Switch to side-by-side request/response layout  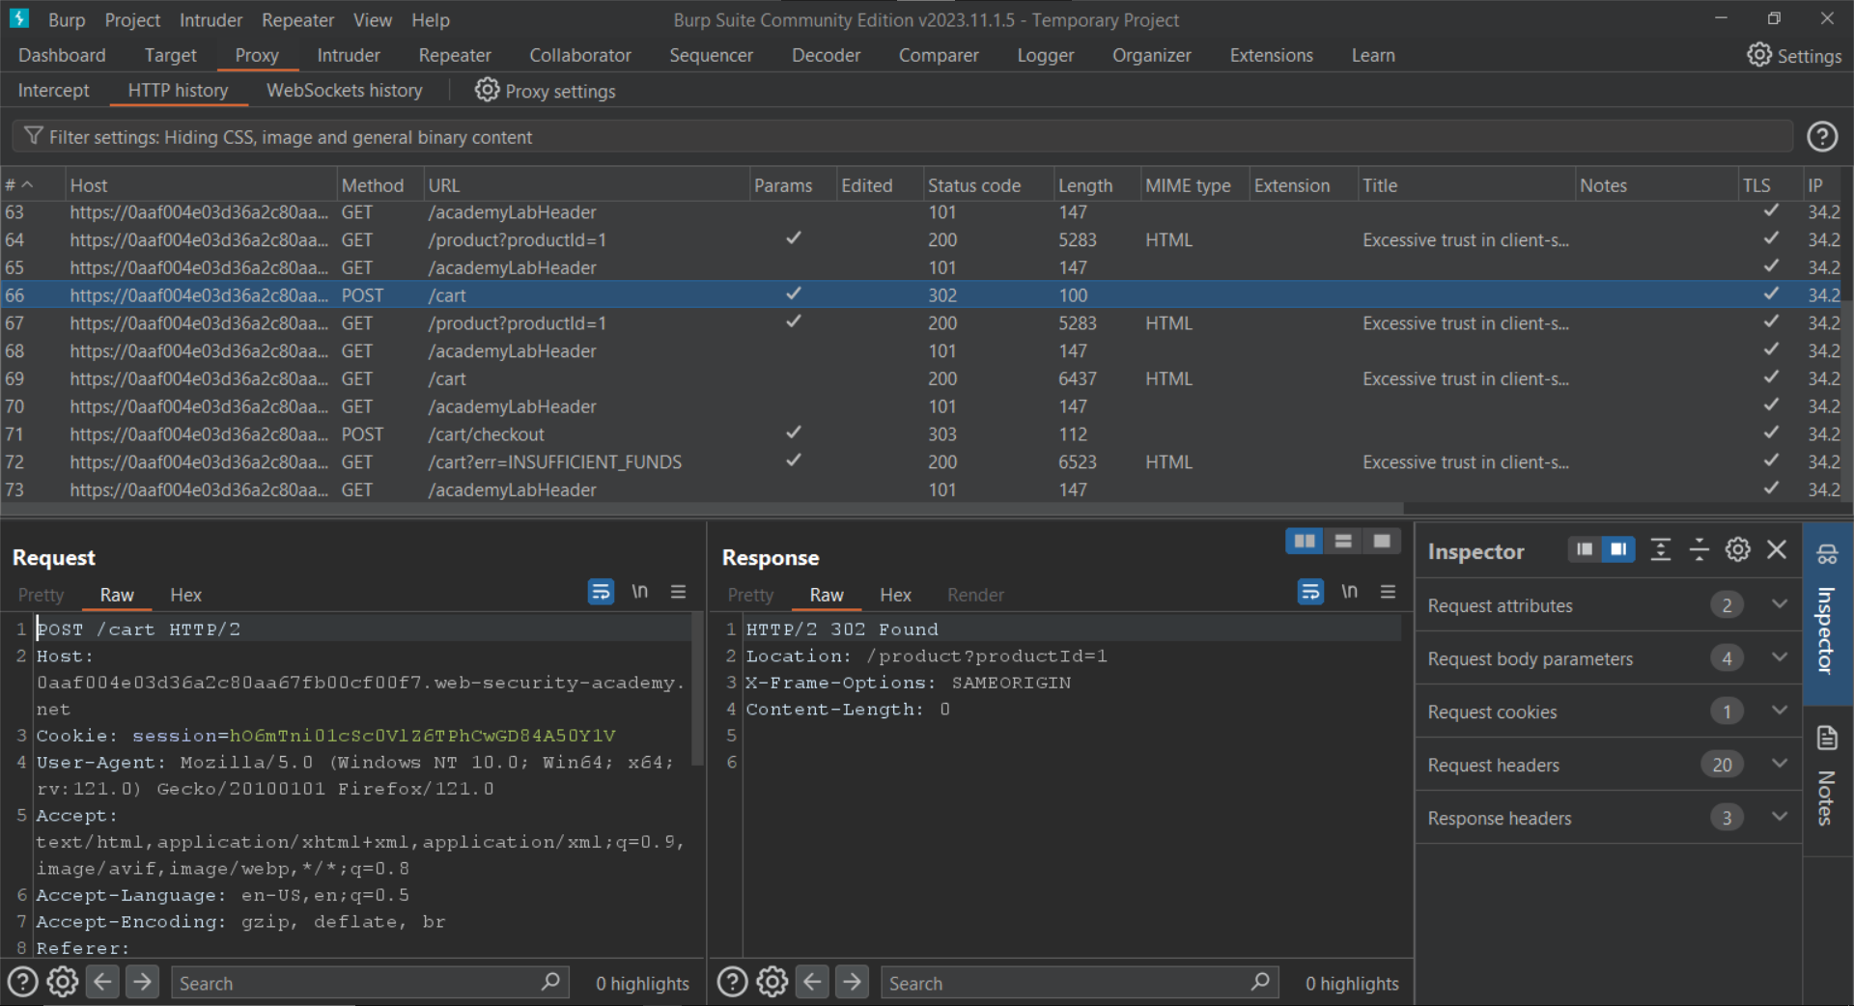pos(1304,541)
